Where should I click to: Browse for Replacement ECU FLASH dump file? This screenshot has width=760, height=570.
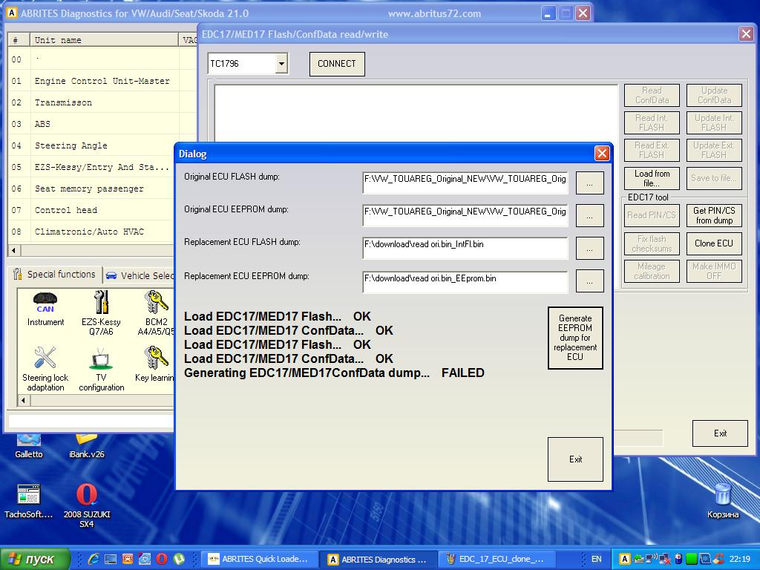(x=589, y=248)
